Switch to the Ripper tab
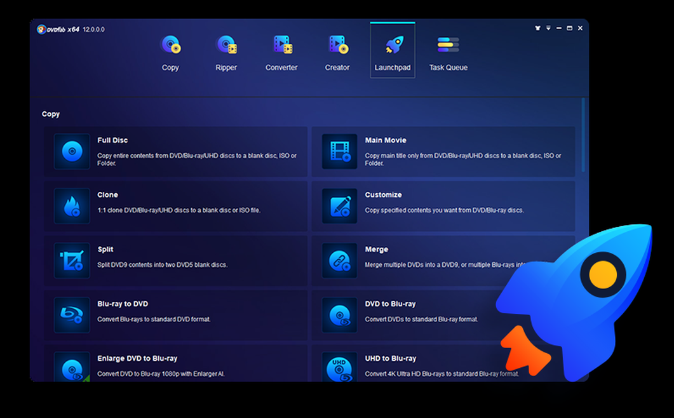This screenshot has width=674, height=418. click(x=226, y=53)
